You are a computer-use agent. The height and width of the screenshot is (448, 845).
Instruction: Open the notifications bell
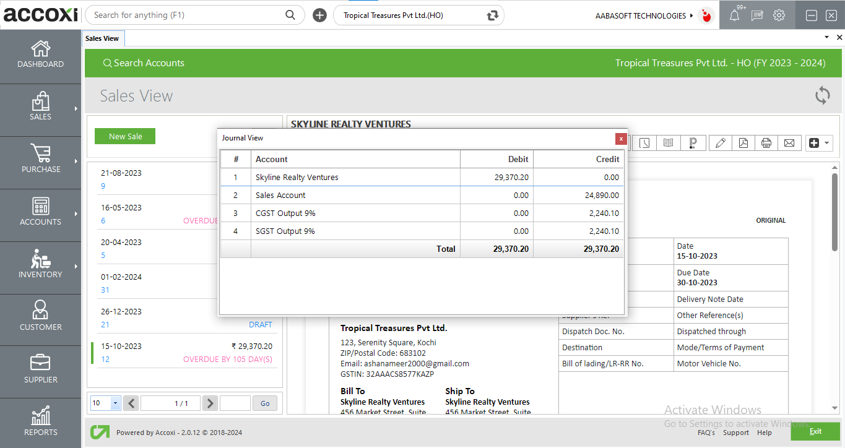734,15
